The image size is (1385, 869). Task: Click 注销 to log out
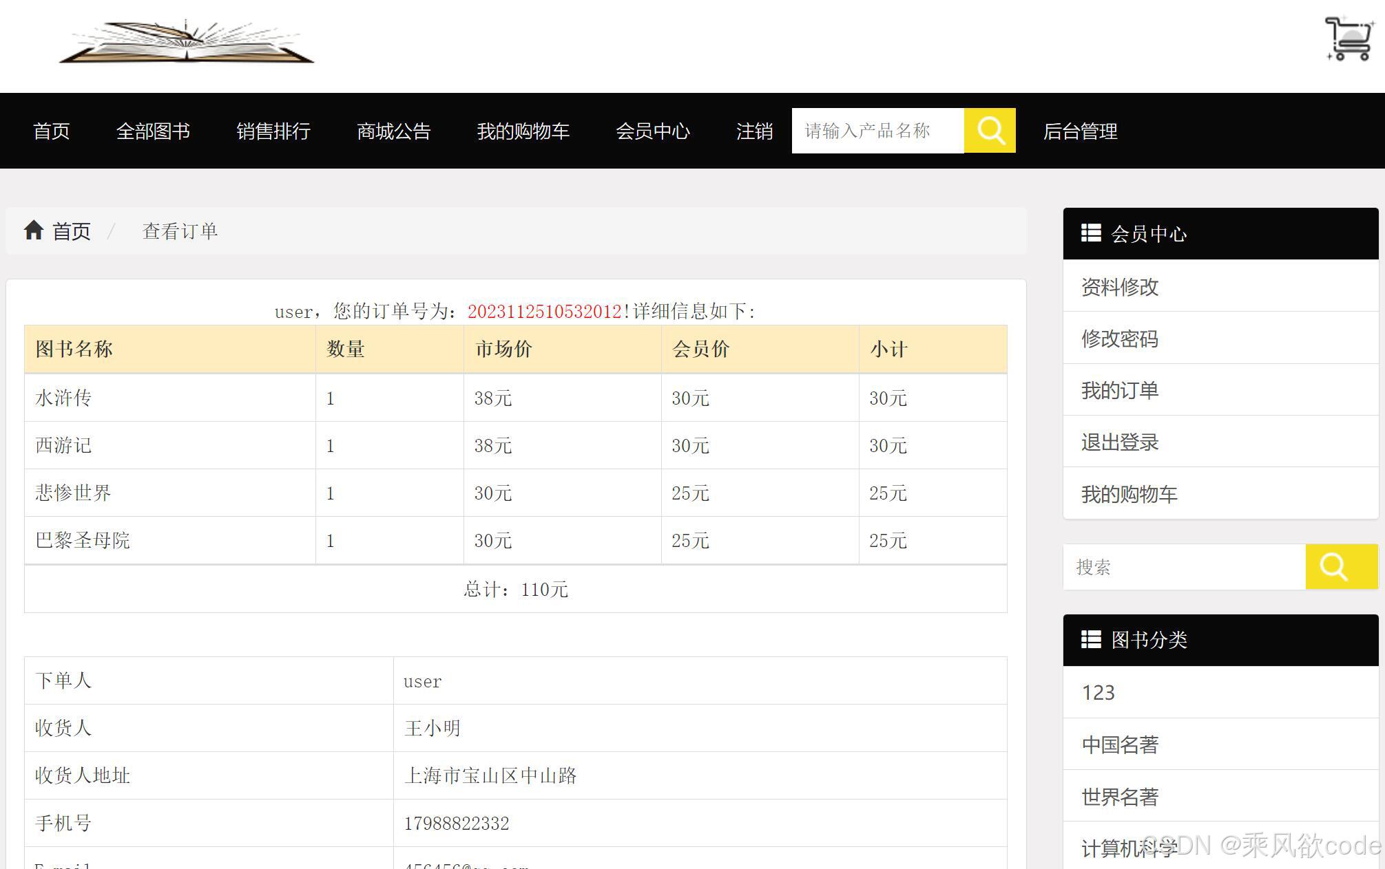click(754, 131)
